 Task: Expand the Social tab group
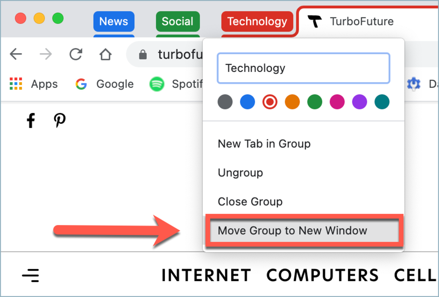click(x=178, y=21)
